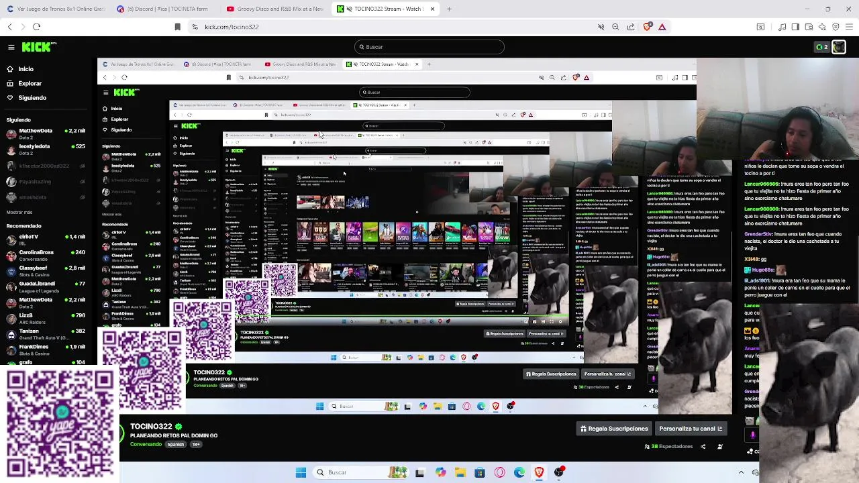This screenshot has width=859, height=483.
Task: Open Copilot from the outermost taskbar
Action: pyautogui.click(x=440, y=472)
